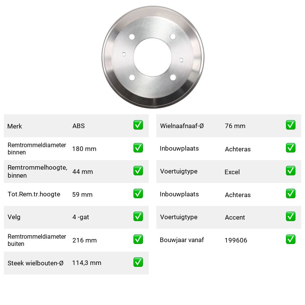Click the Steek wielbouten-Ø label

pos(35,263)
